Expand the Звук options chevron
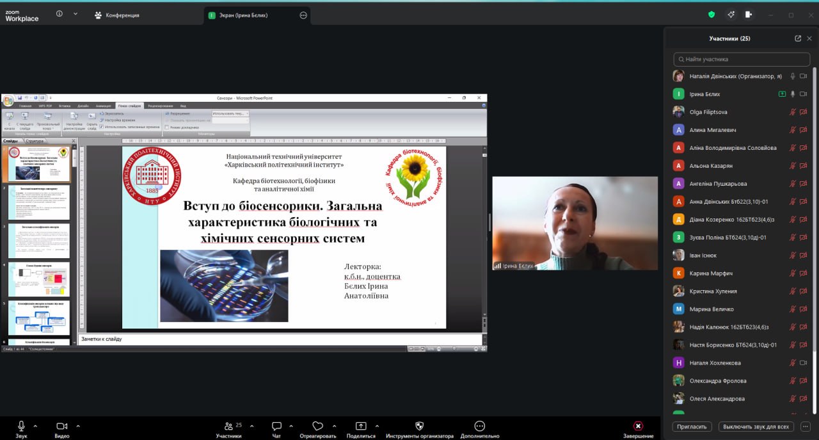This screenshot has height=440, width=819. tap(35, 426)
